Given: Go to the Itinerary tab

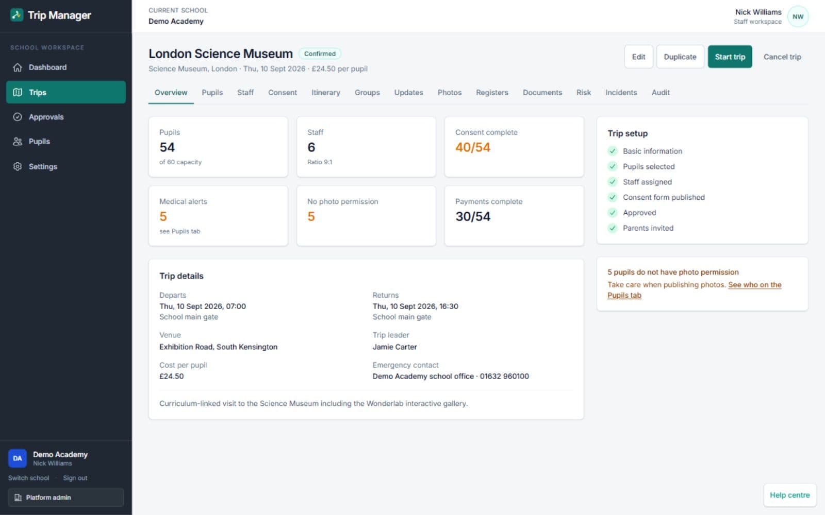Looking at the screenshot, I should tap(325, 93).
